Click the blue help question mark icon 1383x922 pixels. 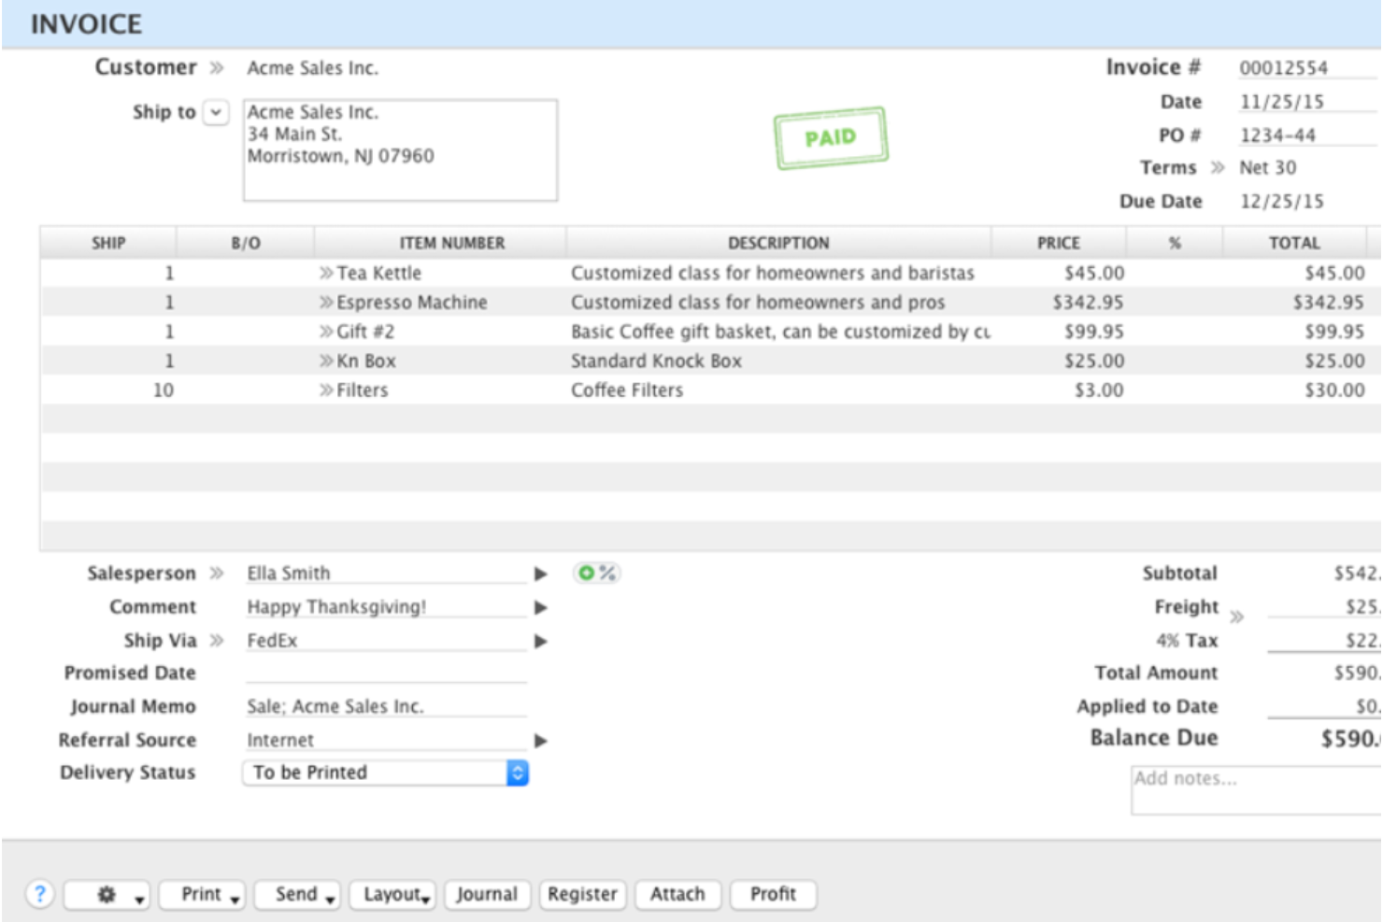(x=38, y=893)
